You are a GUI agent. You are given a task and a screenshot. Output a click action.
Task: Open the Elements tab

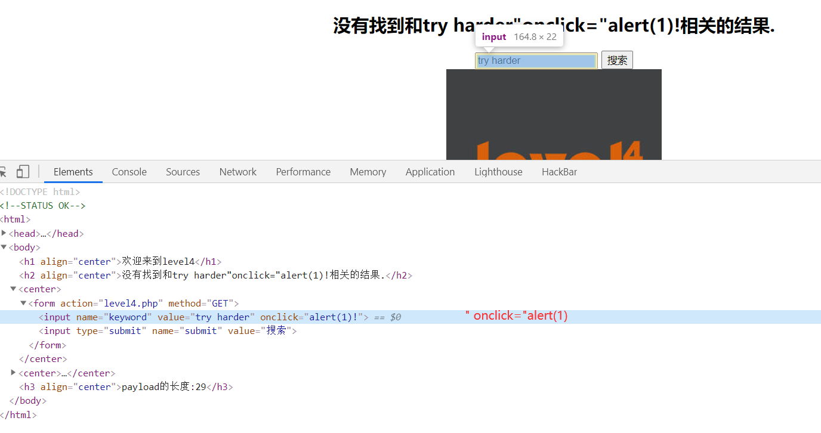pos(73,172)
